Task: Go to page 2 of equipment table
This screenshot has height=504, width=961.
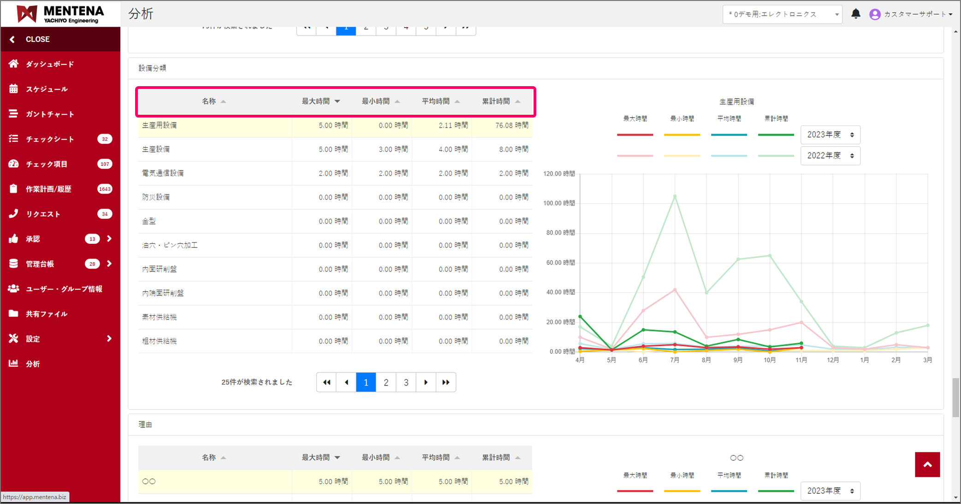Action: [x=386, y=382]
